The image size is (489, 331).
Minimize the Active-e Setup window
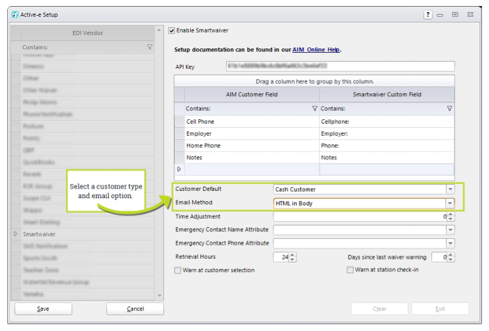pos(440,15)
